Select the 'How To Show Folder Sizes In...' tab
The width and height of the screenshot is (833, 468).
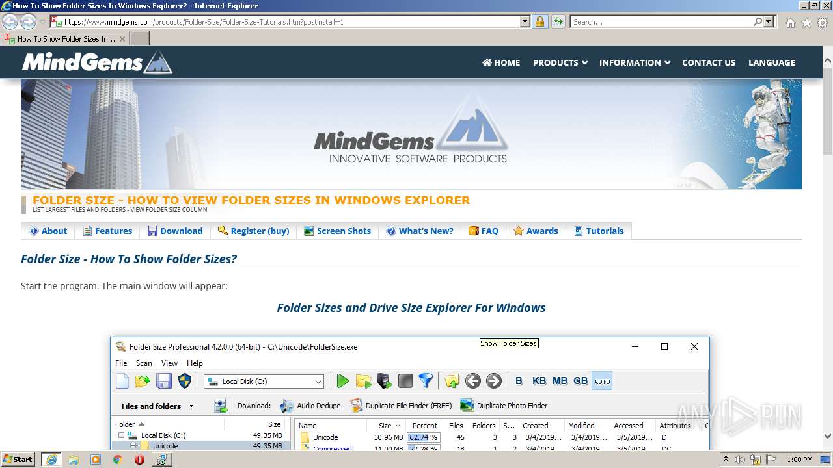pyautogui.click(x=65, y=39)
